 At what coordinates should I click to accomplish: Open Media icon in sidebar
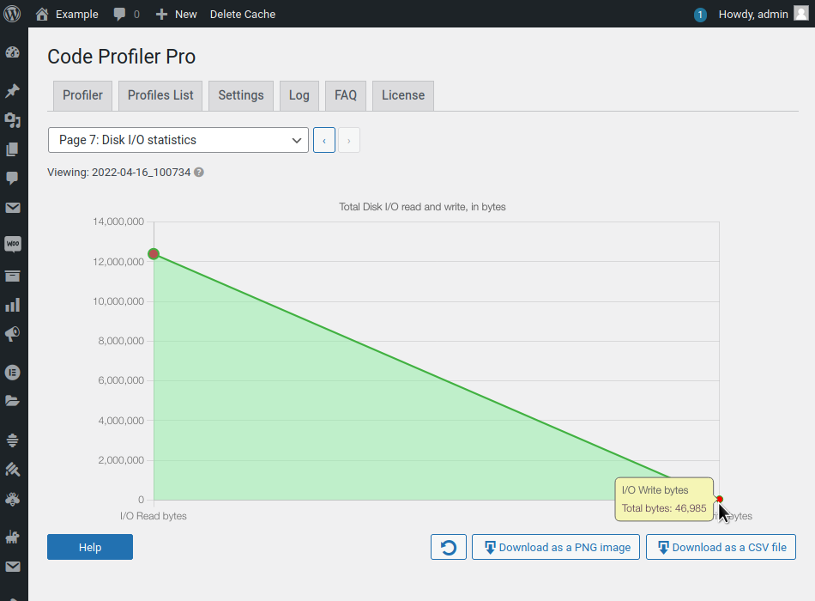[13, 120]
